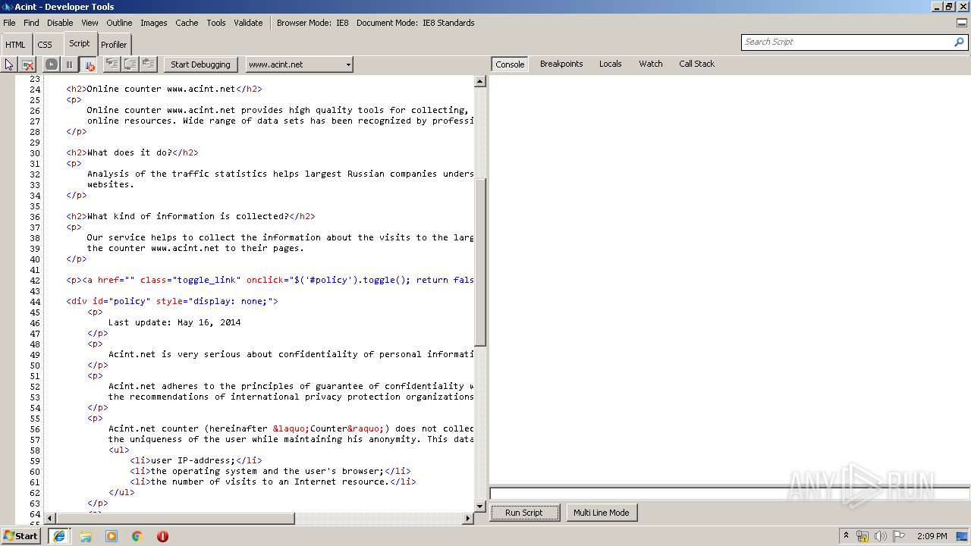This screenshot has width=971, height=546.
Task: Switch to the HTML tab
Action: click(15, 45)
